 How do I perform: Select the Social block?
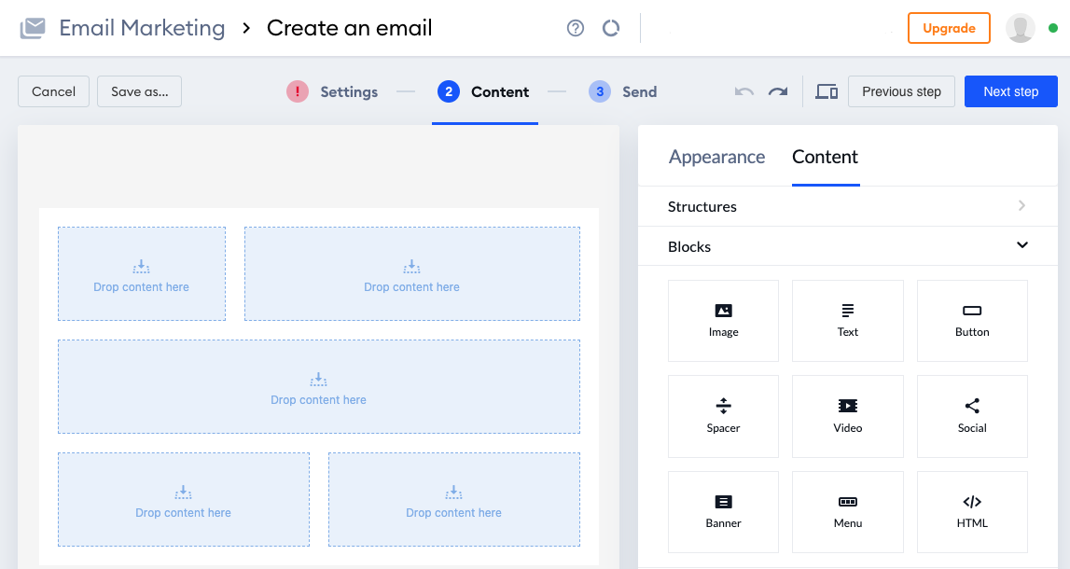click(972, 416)
